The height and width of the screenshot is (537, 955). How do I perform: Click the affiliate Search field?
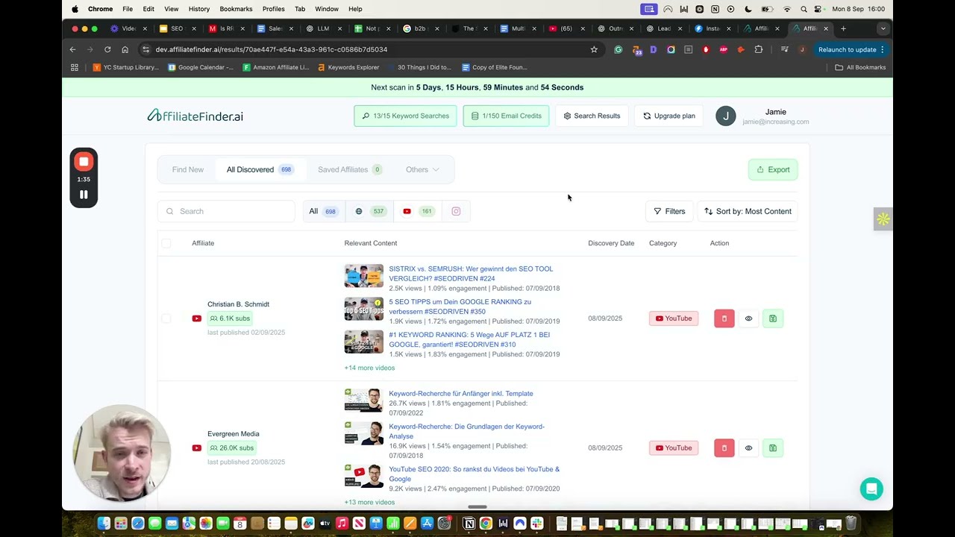[226, 211]
